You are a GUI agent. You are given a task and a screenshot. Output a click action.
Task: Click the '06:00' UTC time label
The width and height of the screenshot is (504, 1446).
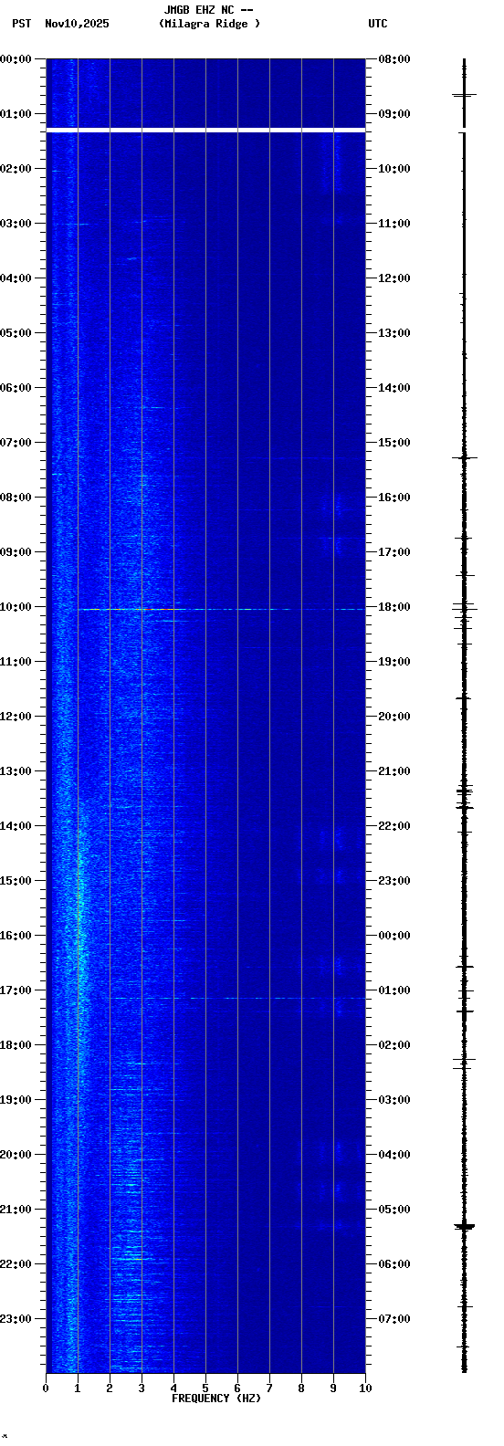[394, 1264]
